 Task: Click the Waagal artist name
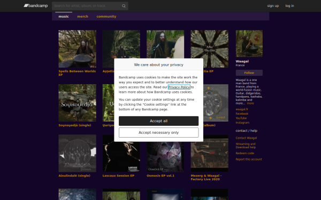242,61
